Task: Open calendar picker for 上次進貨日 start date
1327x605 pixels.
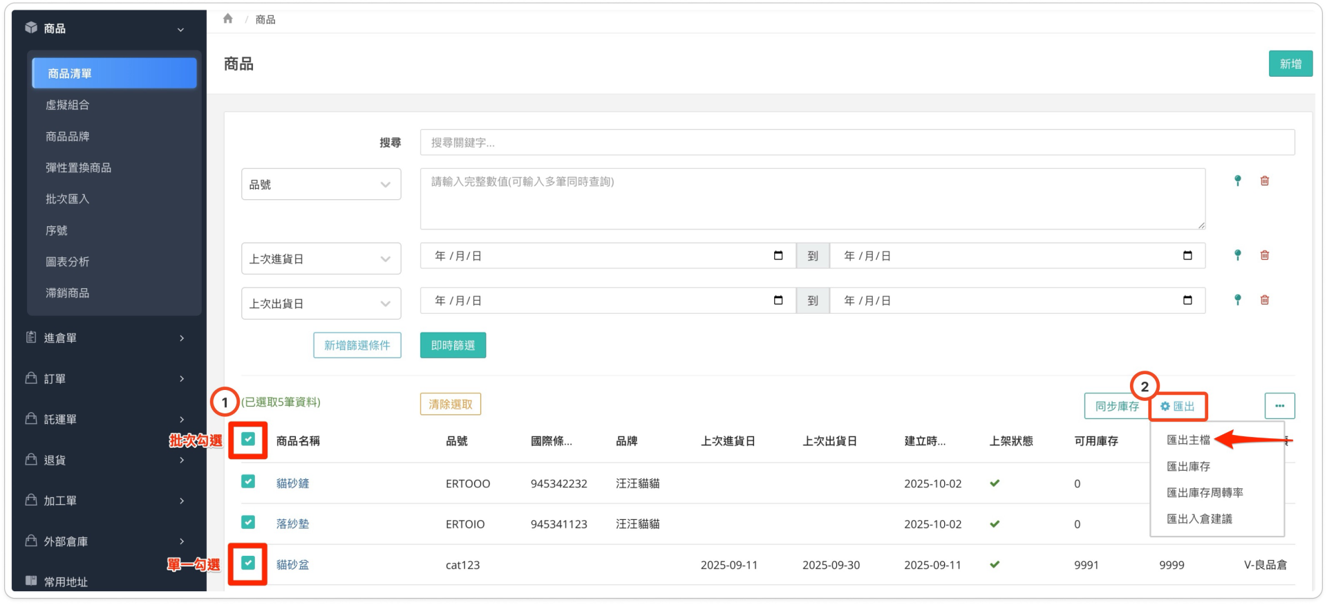Action: tap(778, 256)
